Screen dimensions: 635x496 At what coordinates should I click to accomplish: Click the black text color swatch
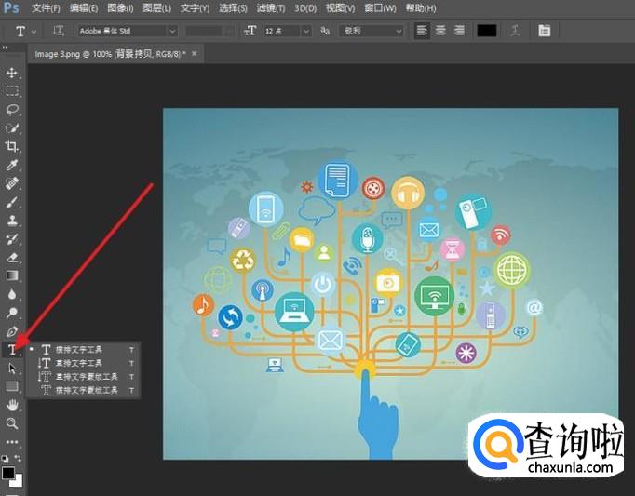(x=487, y=31)
